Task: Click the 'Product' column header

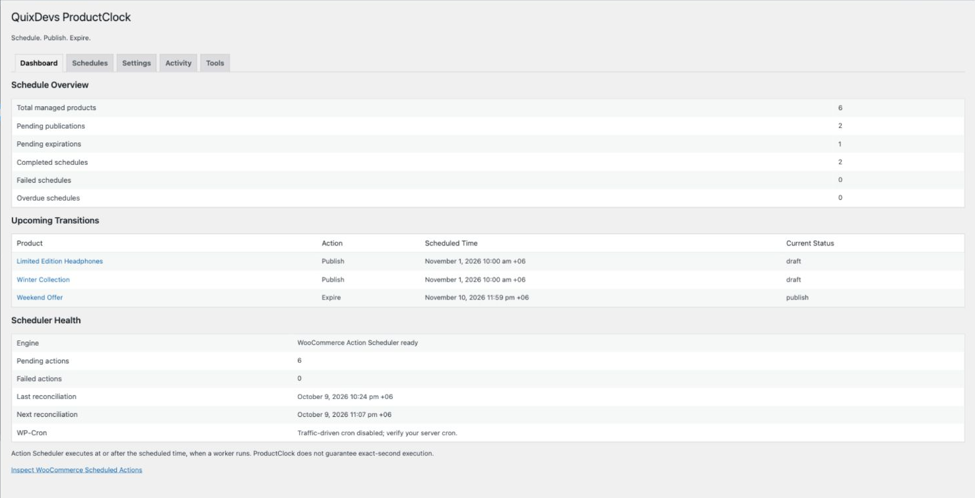Action: pyautogui.click(x=30, y=243)
